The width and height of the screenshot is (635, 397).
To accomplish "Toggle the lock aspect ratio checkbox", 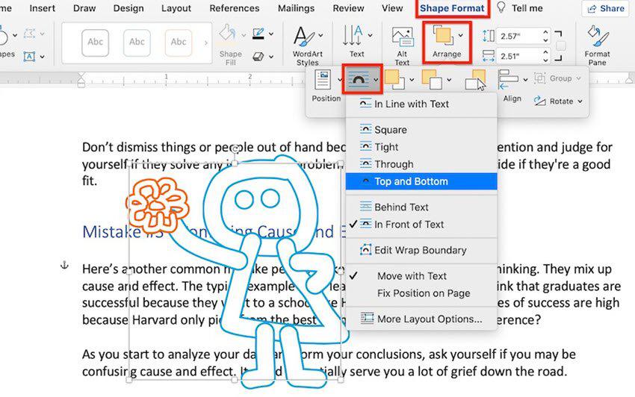I will tap(561, 46).
